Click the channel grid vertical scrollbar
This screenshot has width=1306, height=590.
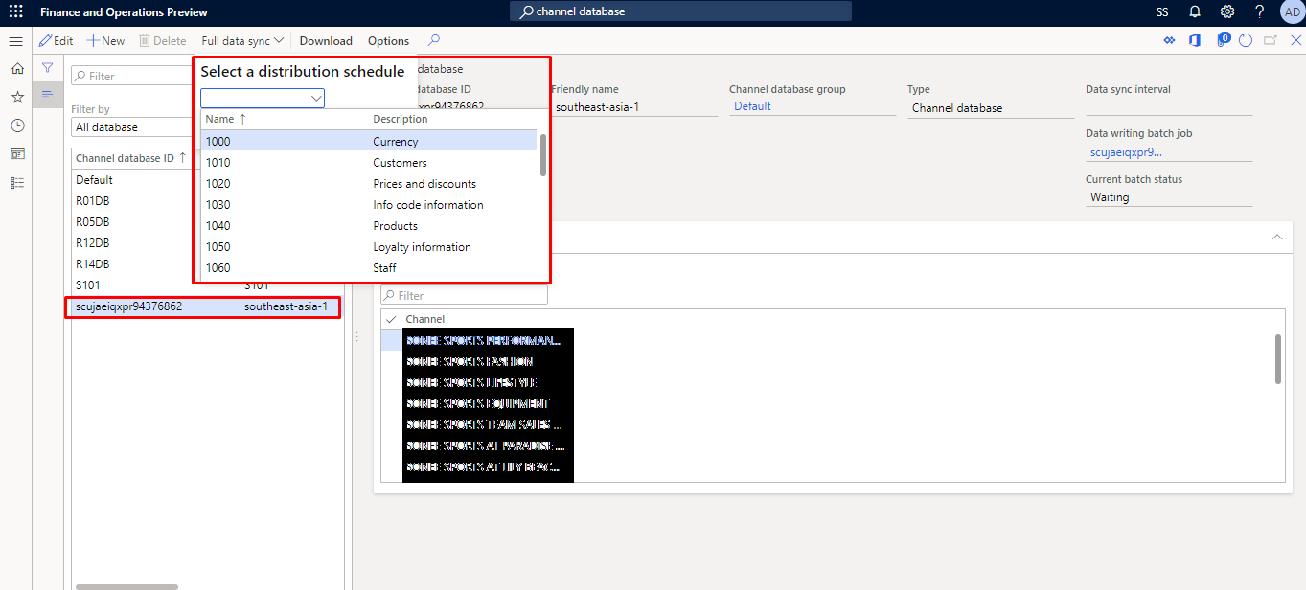[x=1278, y=359]
